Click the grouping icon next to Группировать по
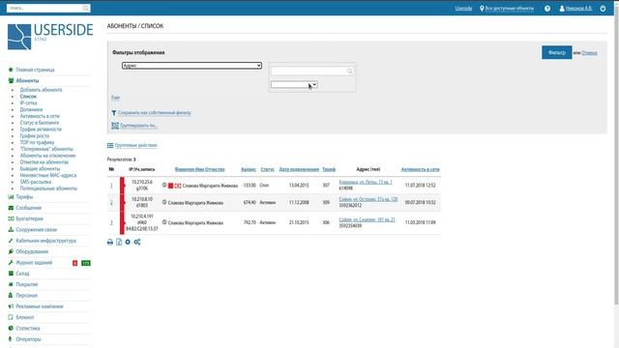This screenshot has height=348, width=619. coord(115,126)
